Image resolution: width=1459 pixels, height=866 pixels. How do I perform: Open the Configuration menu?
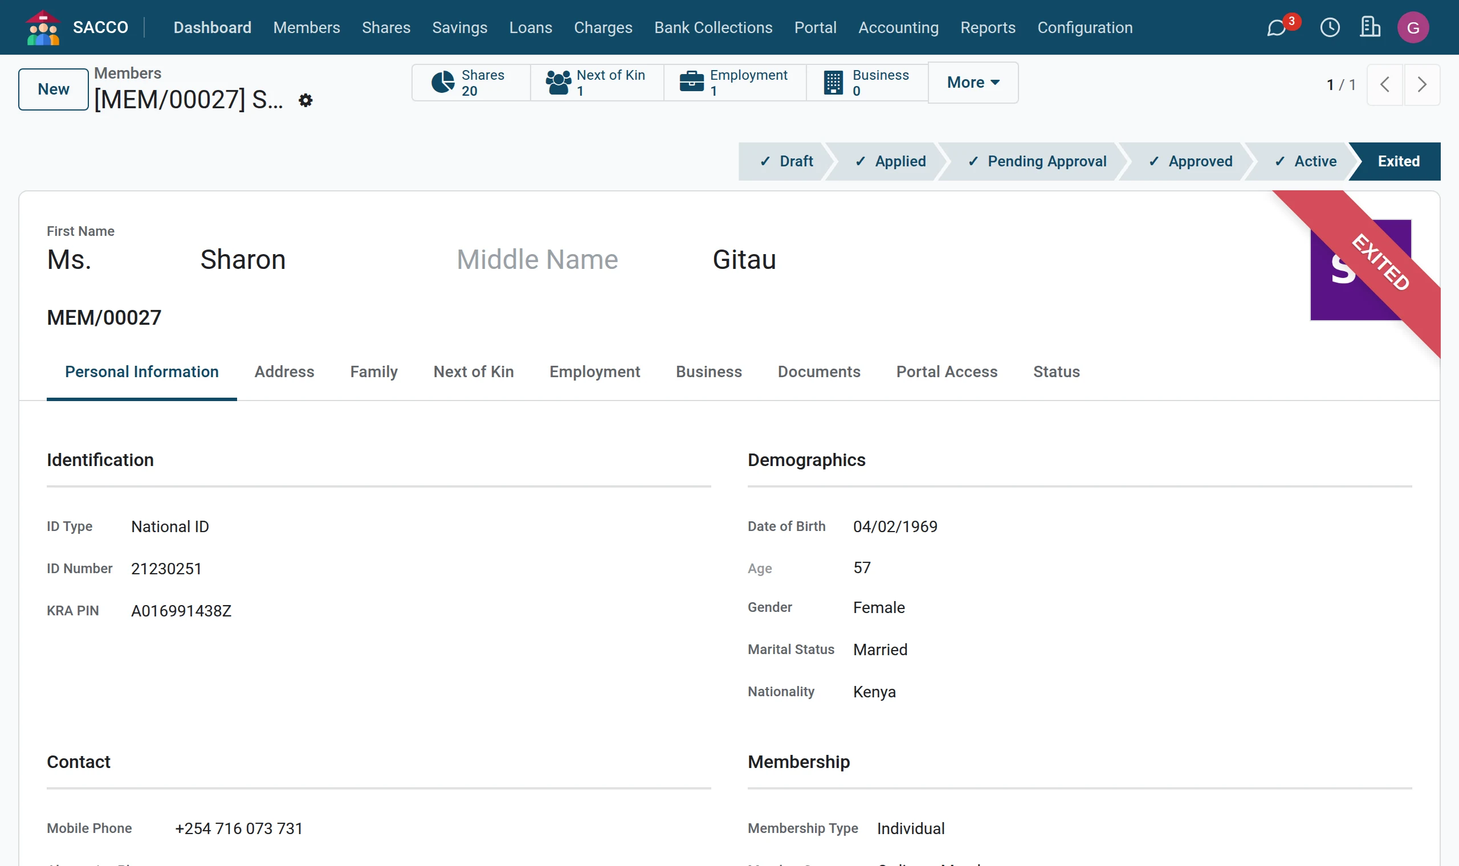1085,27
